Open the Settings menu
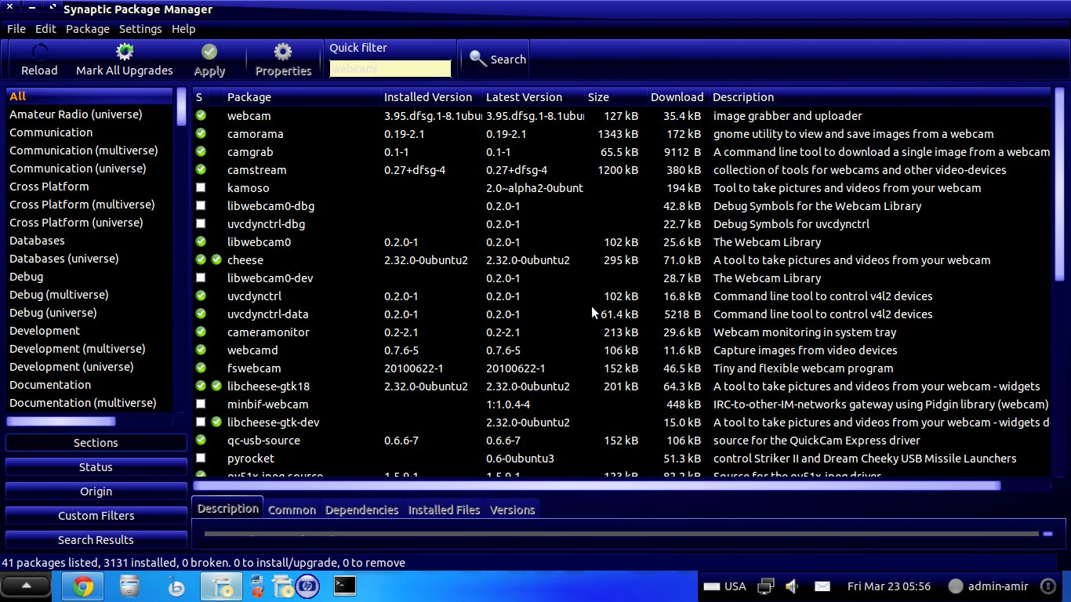Viewport: 1071px width, 602px height. click(x=140, y=29)
